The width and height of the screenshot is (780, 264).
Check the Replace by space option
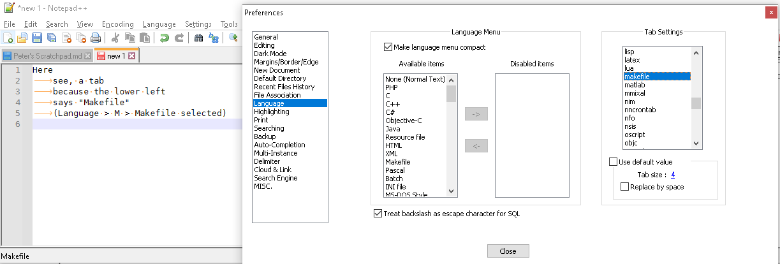point(624,187)
